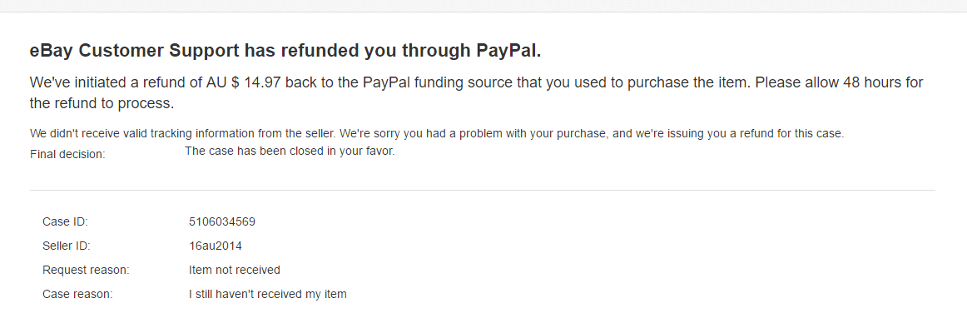Click the seller ID 16au2014
Screen dimensions: 967x333
(x=216, y=246)
